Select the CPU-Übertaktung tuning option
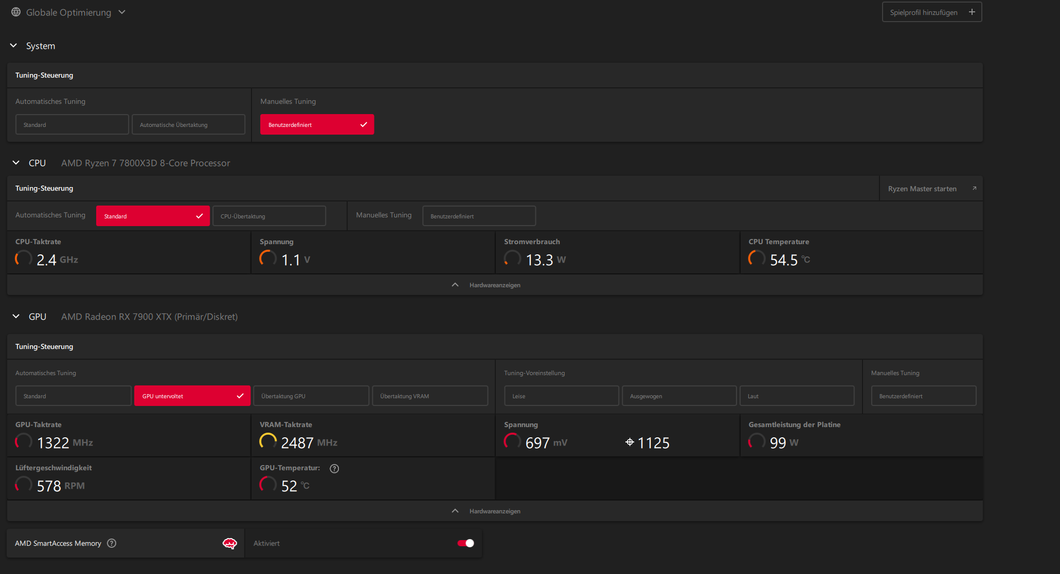The width and height of the screenshot is (1060, 574). tap(269, 216)
